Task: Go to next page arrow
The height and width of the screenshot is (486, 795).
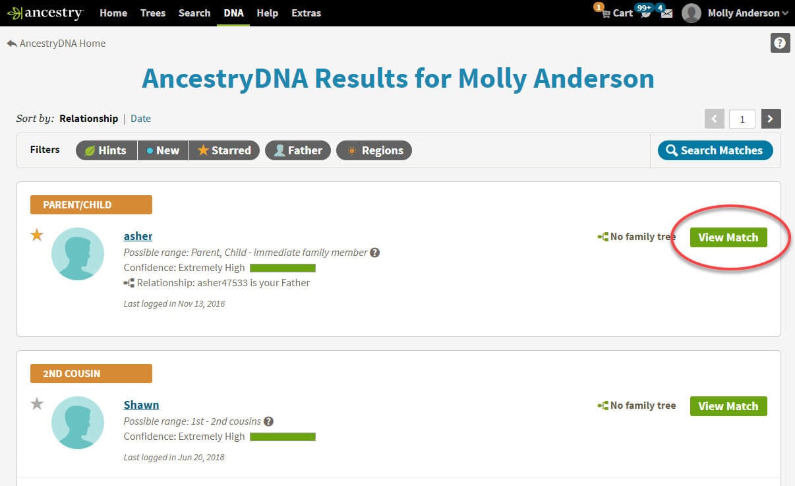Action: [x=771, y=119]
